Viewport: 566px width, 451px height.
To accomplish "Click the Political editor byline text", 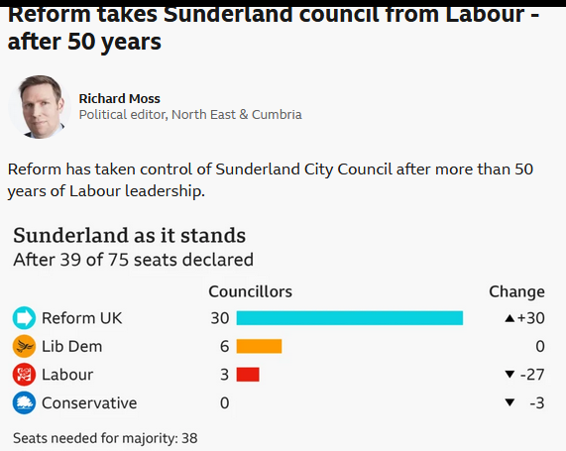I will pos(190,114).
